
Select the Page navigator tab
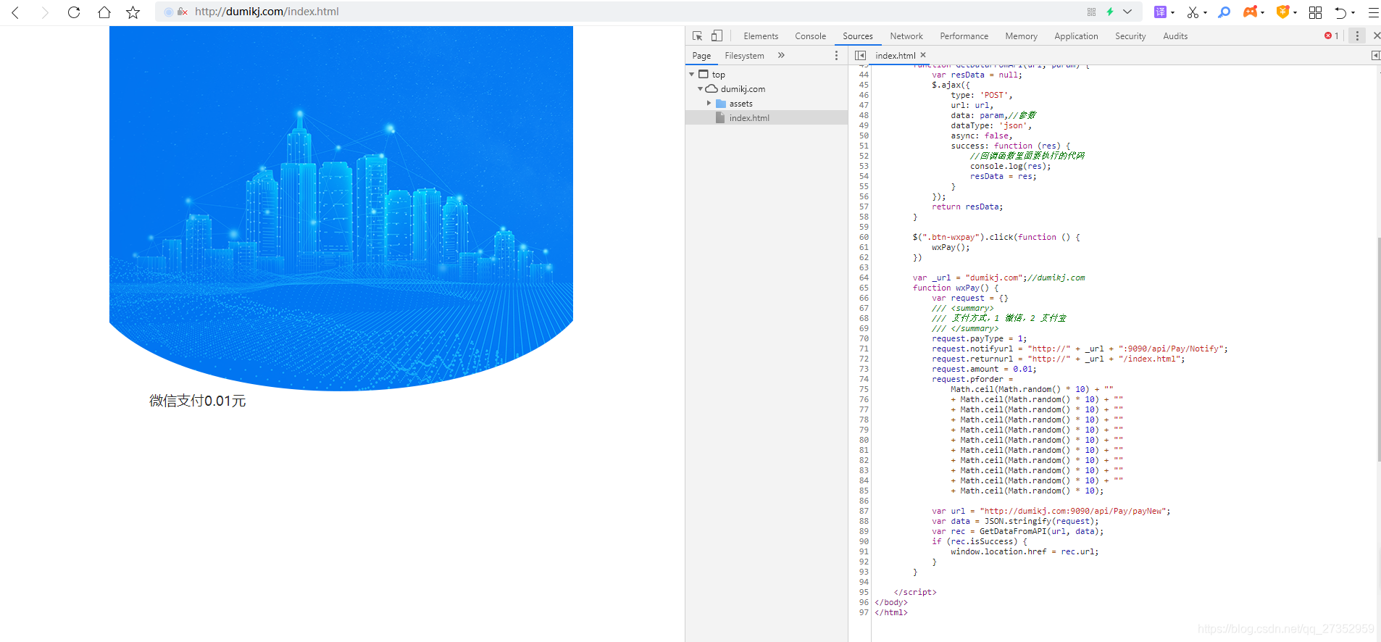click(x=701, y=56)
